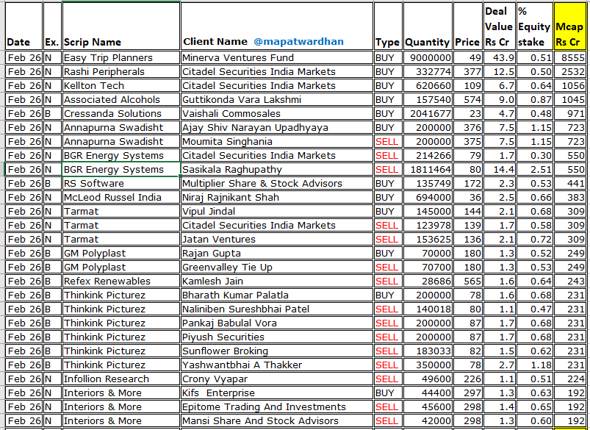Click quantity 9000000 cell
This screenshot has width=590, height=430.
[x=428, y=57]
